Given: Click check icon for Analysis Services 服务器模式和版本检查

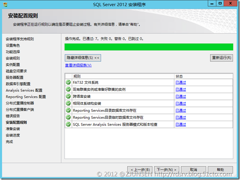Looking at the screenshot, I should pyautogui.click(x=68, y=124).
